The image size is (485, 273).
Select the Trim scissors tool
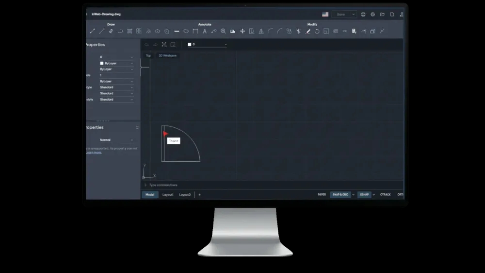click(298, 31)
